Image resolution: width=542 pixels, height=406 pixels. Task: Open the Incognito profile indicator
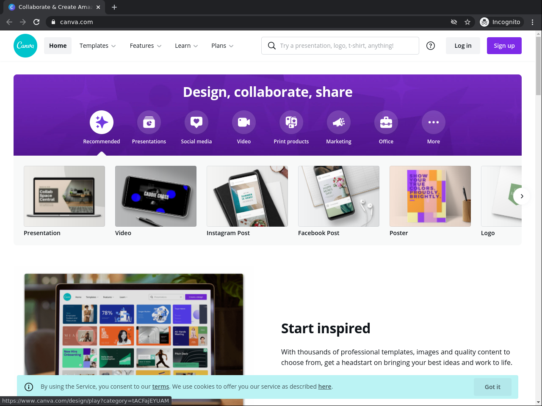[x=502, y=22]
